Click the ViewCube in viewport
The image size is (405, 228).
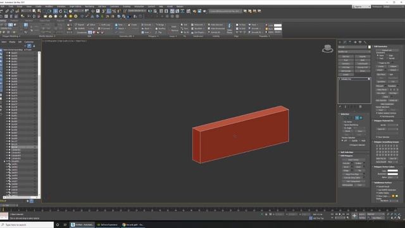pyautogui.click(x=328, y=48)
